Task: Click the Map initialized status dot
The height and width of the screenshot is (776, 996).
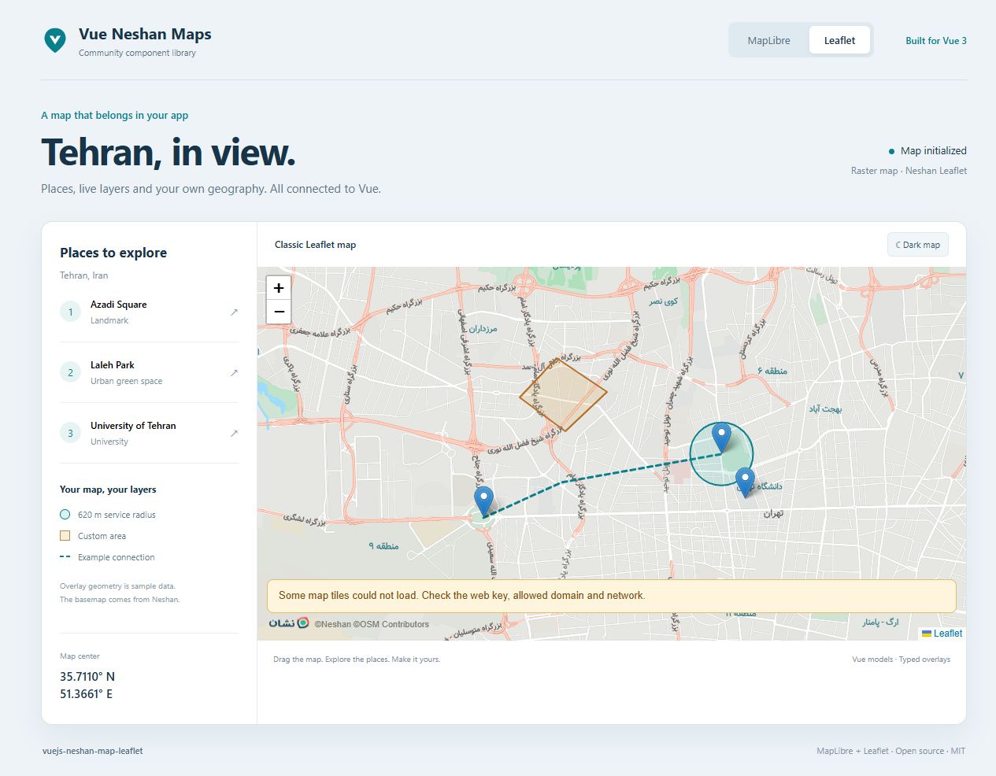Action: [891, 151]
